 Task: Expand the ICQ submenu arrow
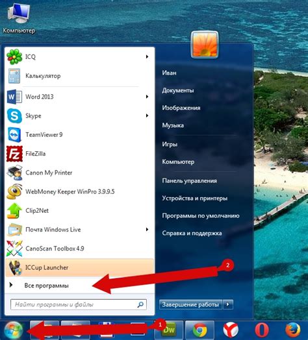point(147,57)
